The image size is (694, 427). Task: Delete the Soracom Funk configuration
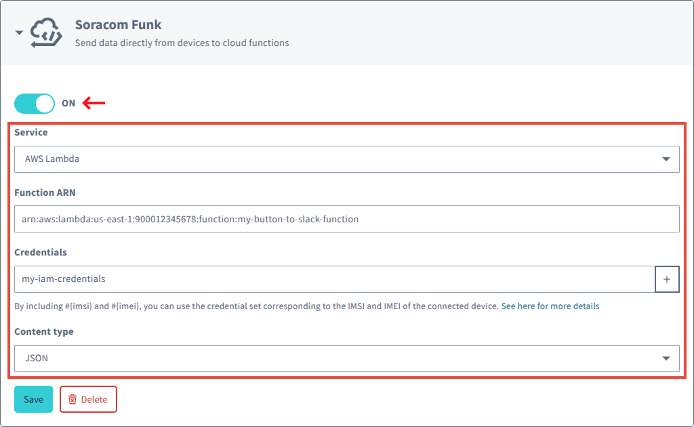tap(88, 399)
